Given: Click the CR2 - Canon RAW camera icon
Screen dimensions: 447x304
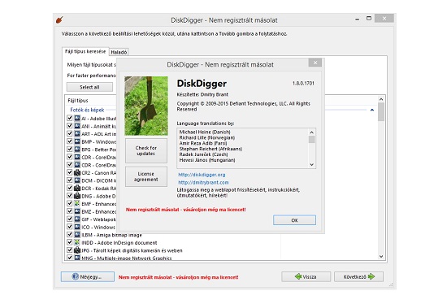Looking at the screenshot, I should [x=77, y=172].
